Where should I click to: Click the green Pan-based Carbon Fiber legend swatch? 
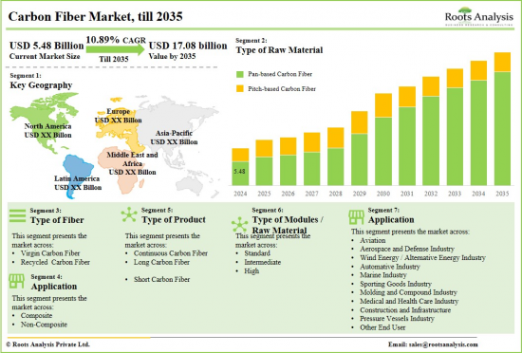(240, 74)
